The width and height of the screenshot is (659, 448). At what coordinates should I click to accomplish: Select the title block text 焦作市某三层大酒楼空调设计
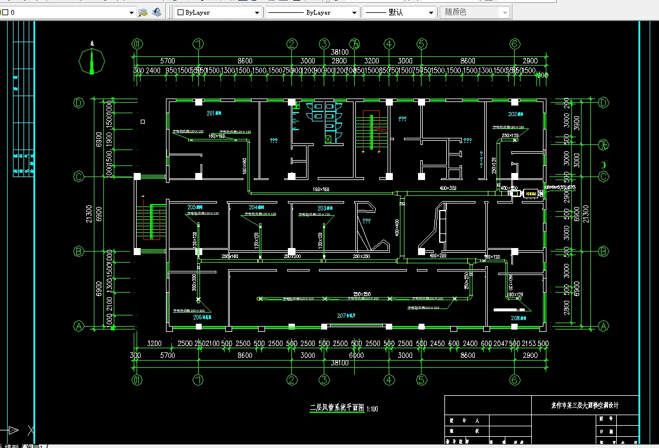click(x=585, y=405)
